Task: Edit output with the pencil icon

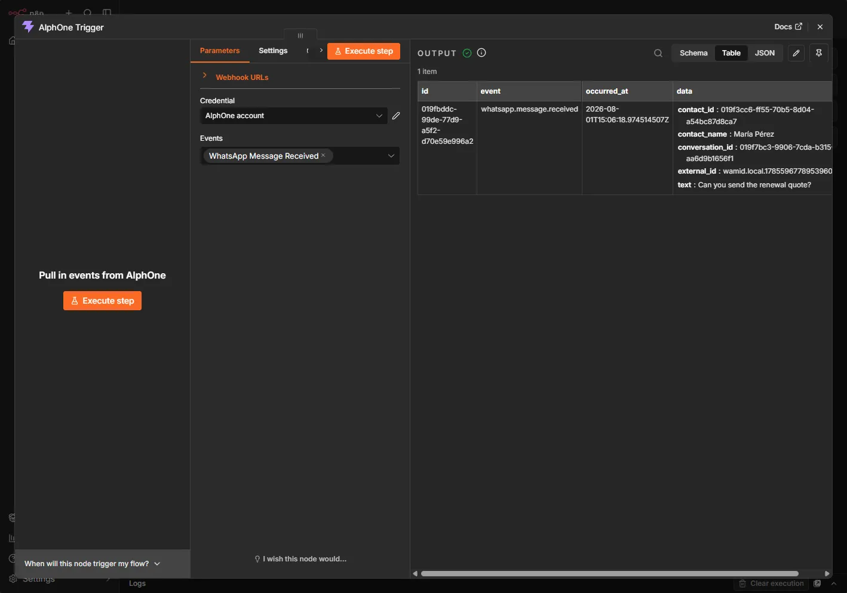Action: 796,53
